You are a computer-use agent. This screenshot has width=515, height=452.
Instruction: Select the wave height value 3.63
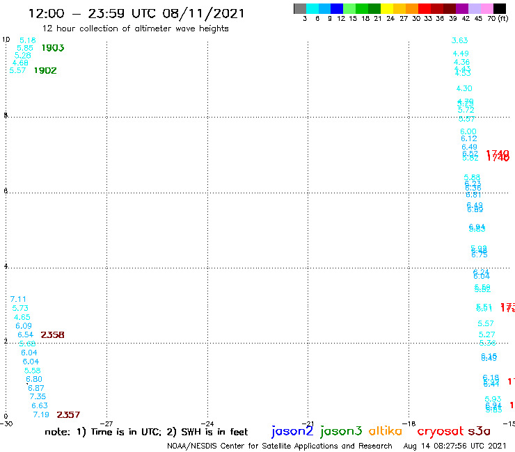point(459,41)
